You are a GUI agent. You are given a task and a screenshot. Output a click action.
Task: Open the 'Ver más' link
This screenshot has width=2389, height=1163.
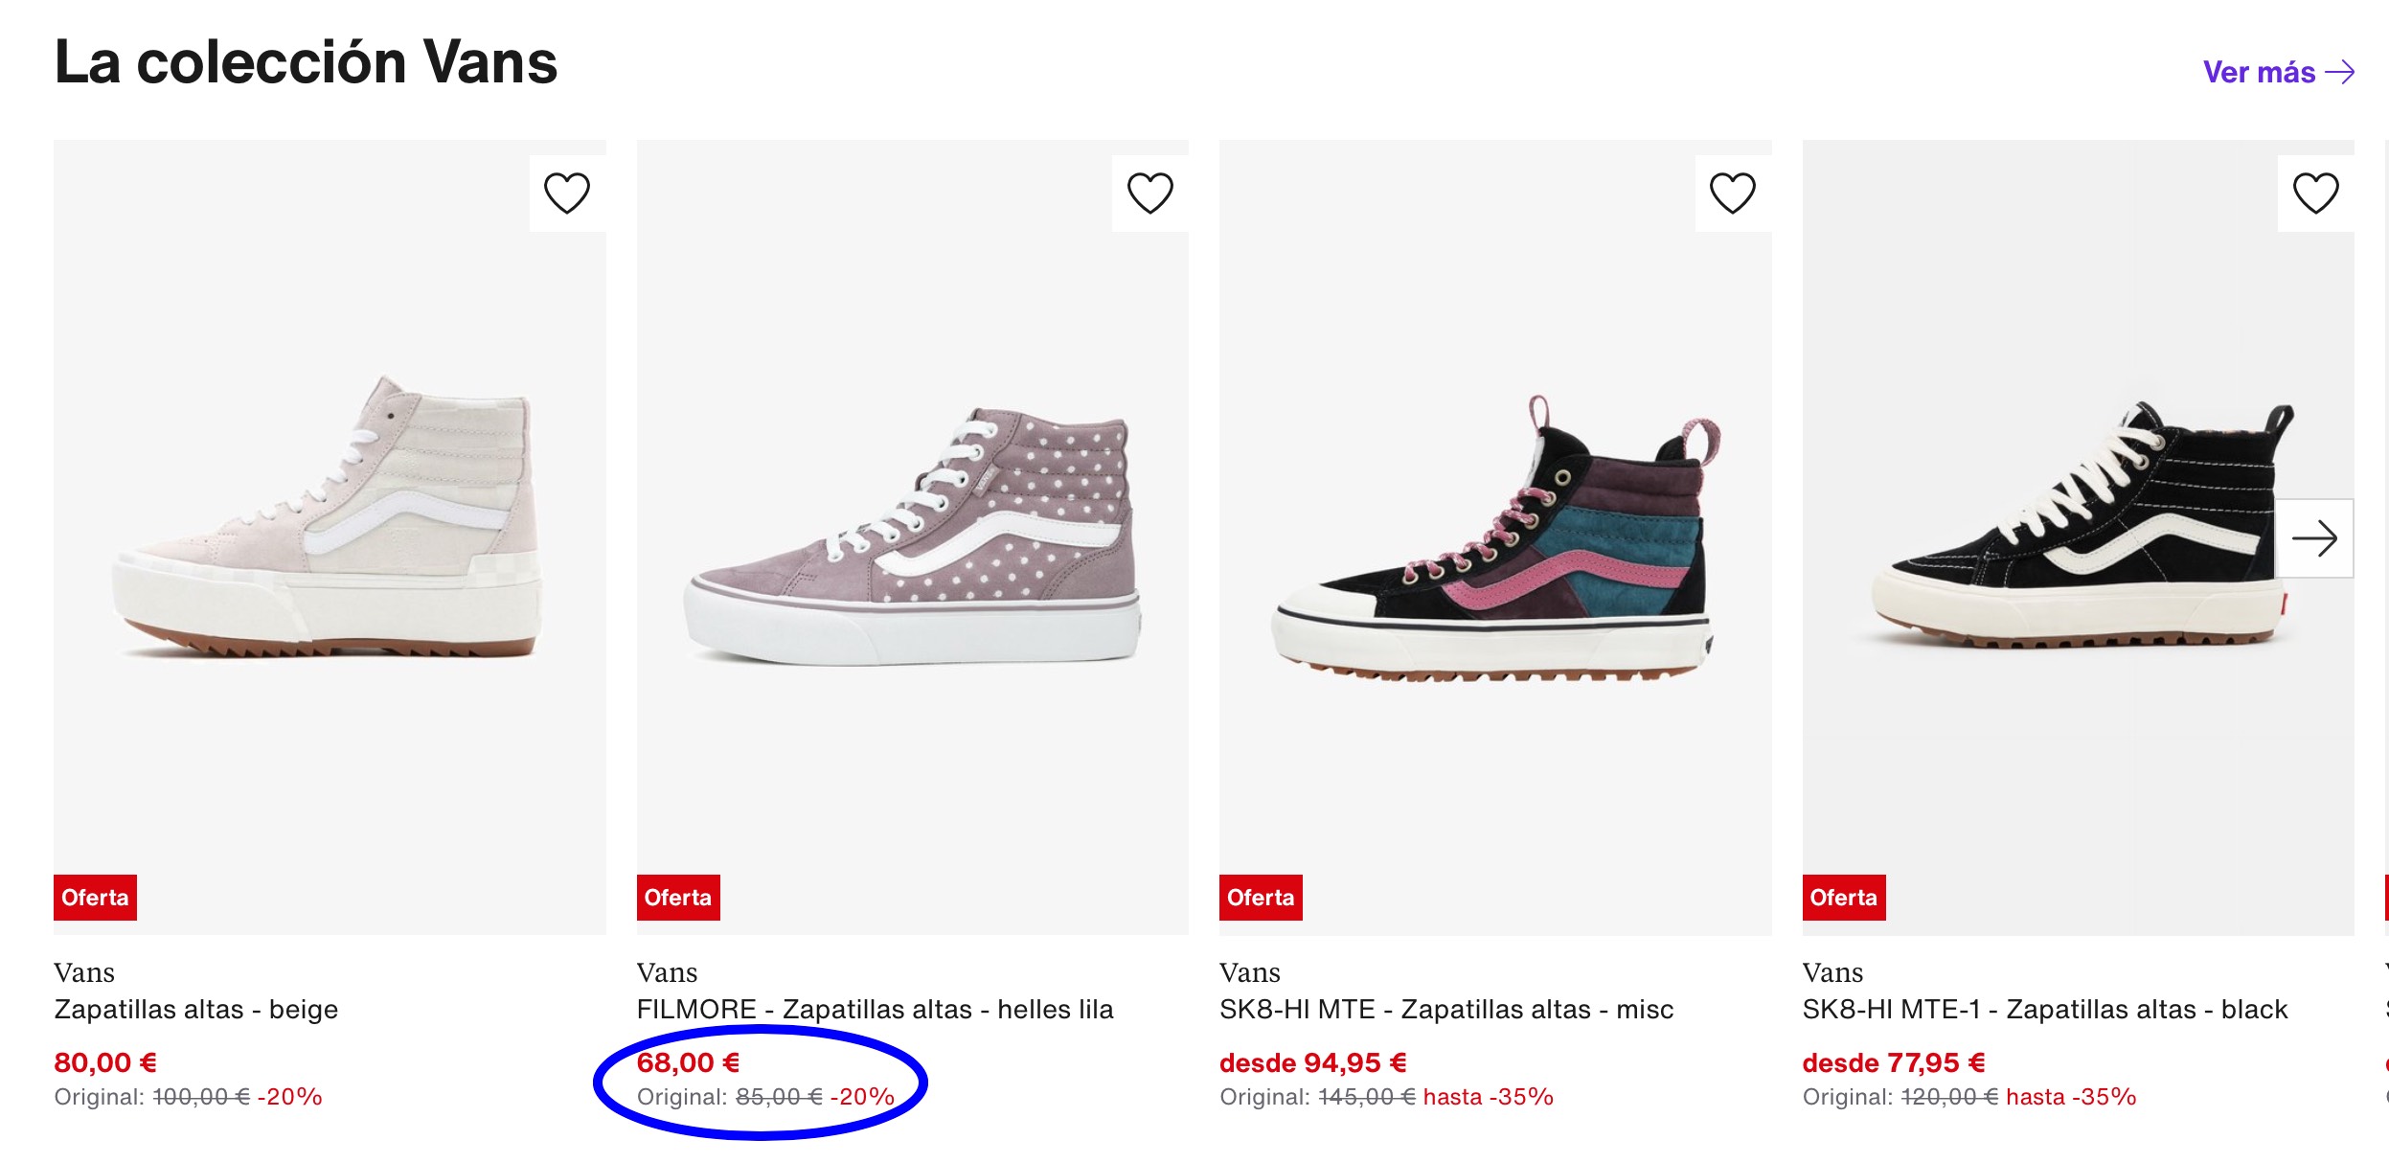(2277, 72)
